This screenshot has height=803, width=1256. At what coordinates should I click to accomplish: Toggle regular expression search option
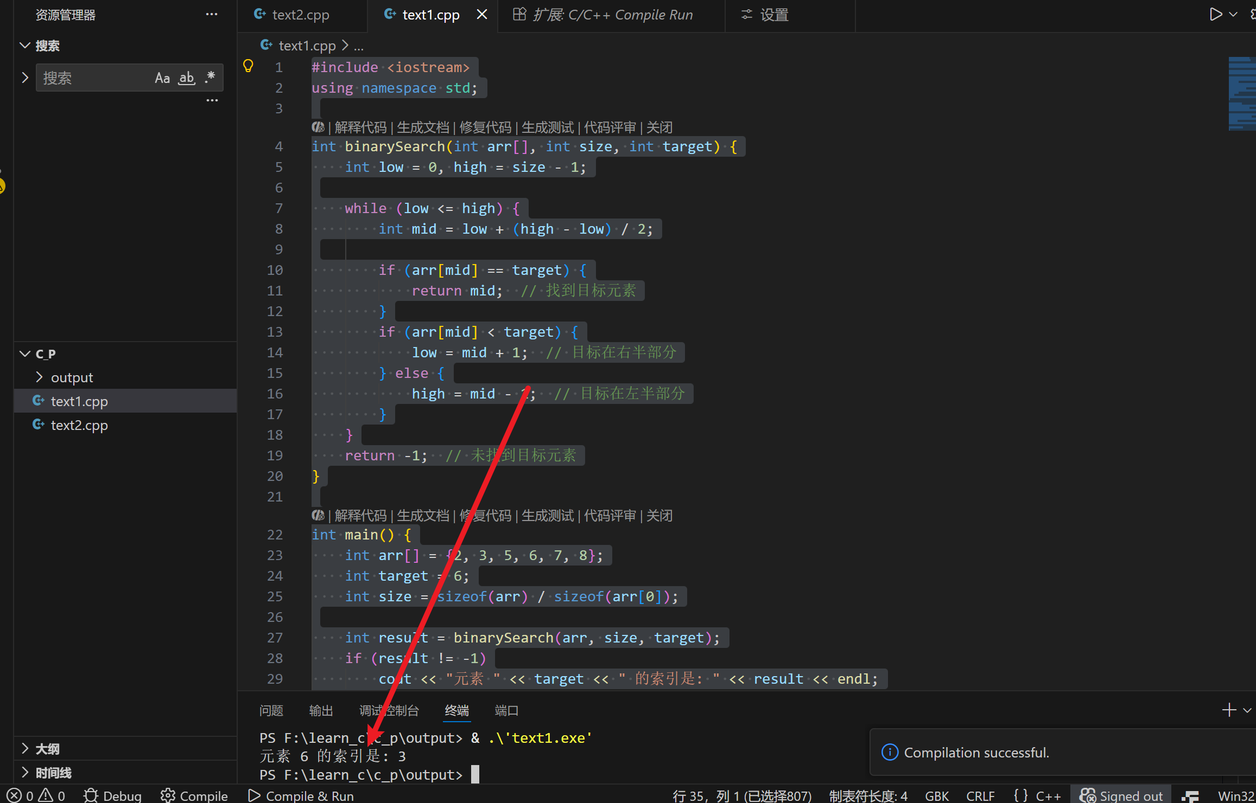[x=210, y=78]
